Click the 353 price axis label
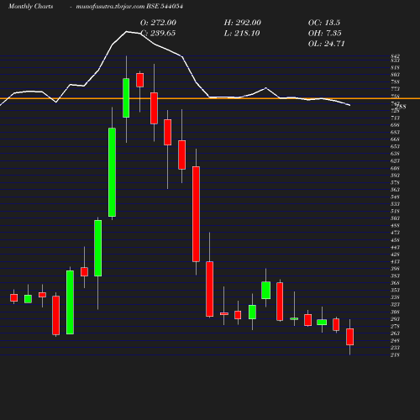The image size is (420, 420). click(395, 290)
